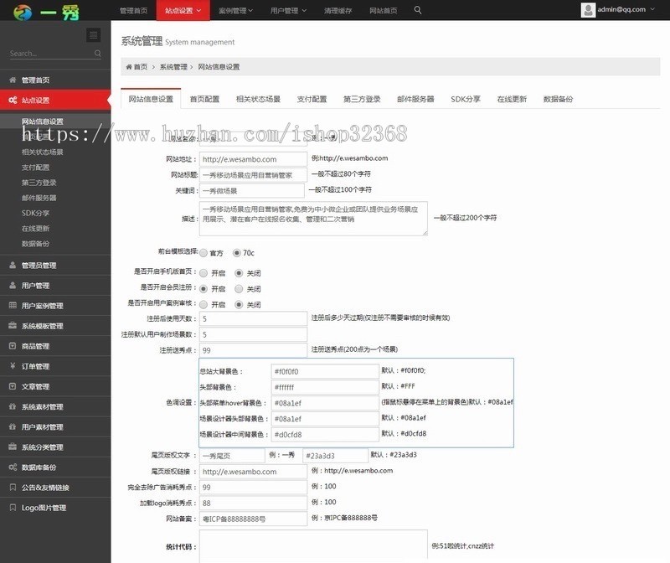Click the 头部背景色 color value field

click(325, 387)
